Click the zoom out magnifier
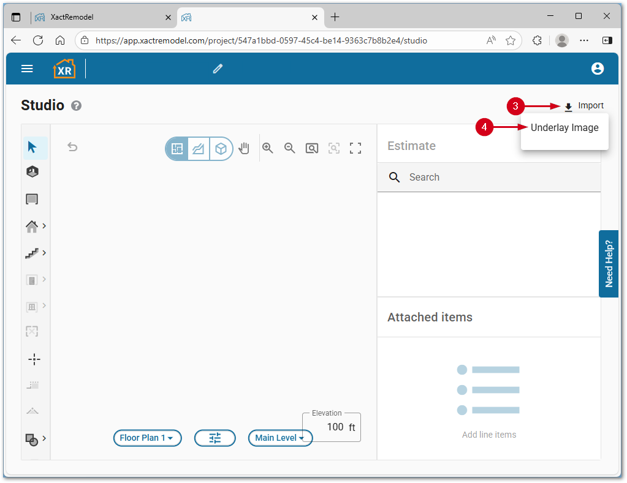627x483 pixels. [290, 148]
